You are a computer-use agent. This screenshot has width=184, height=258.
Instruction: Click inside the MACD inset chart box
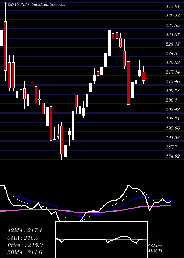click(x=101, y=240)
